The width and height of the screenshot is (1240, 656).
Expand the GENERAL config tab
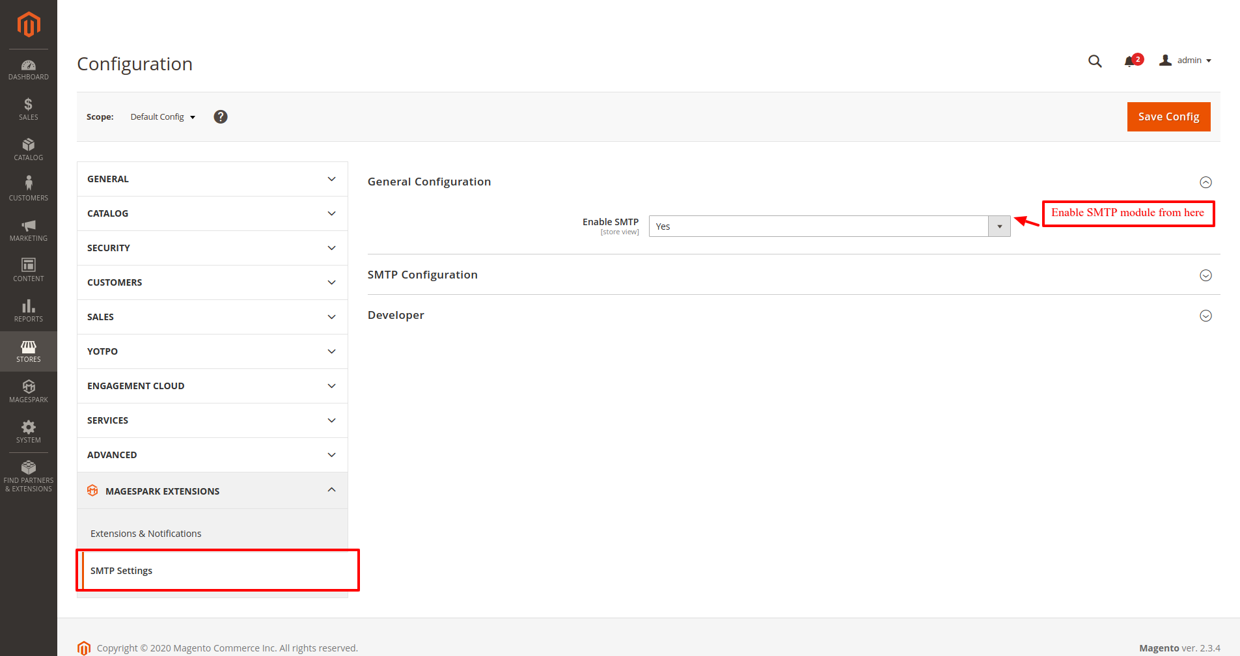pos(212,179)
